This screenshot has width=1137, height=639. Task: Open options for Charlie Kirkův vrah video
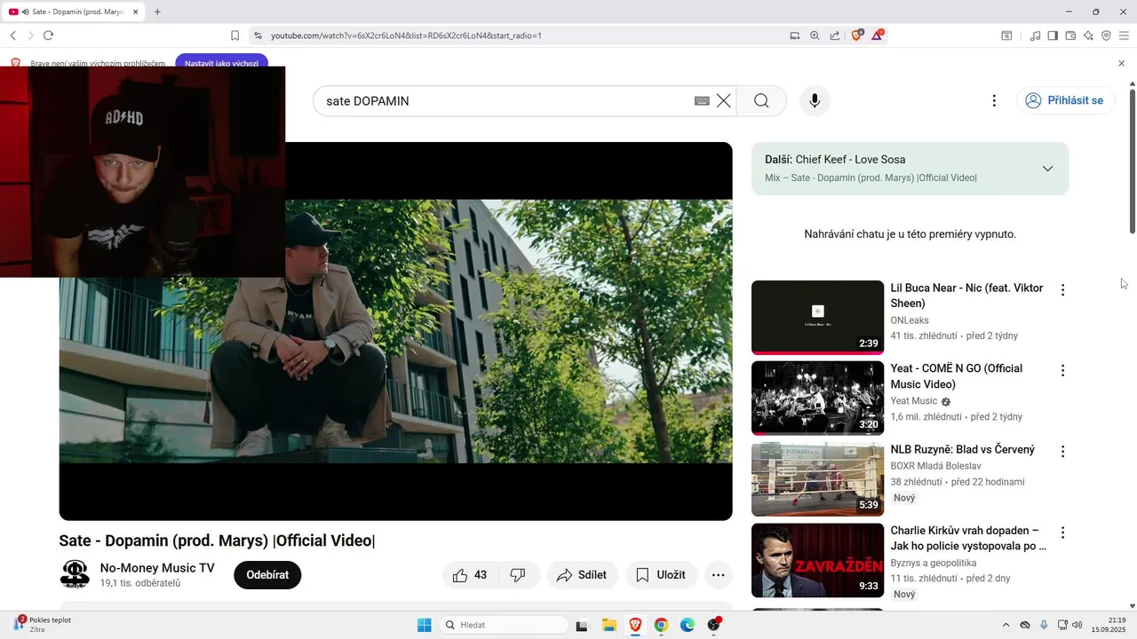tap(1062, 532)
